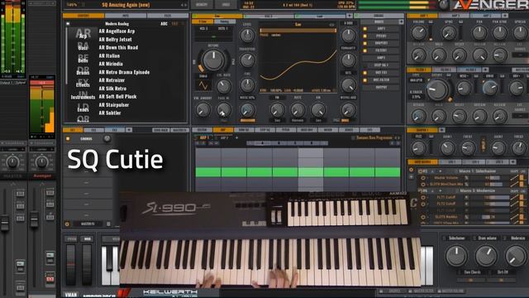529x298 pixels.
Task: Click the MASTER FX button
Action: click(179, 130)
